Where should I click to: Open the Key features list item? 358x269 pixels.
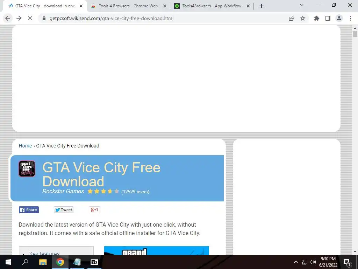44,253
